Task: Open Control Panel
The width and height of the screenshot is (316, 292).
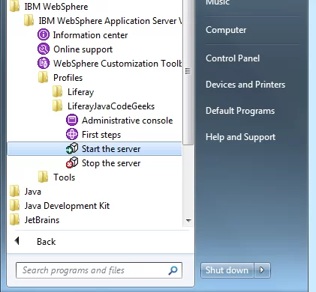Action: (233, 58)
